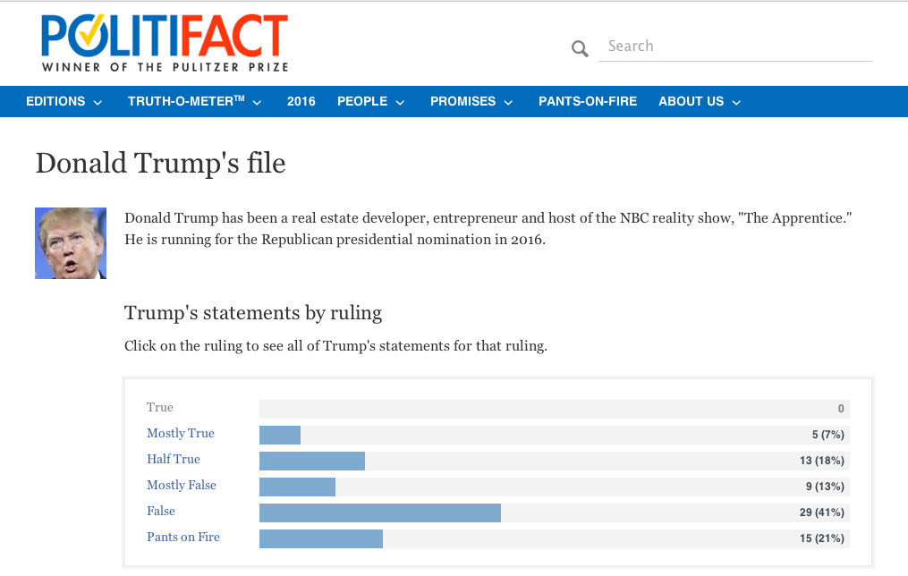Image resolution: width=908 pixels, height=576 pixels.
Task: Click the PolitiFact logo
Action: click(x=165, y=42)
